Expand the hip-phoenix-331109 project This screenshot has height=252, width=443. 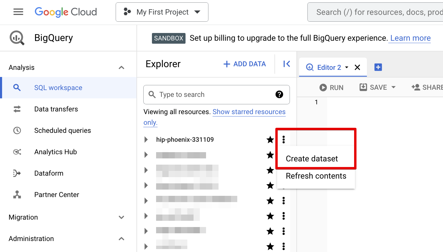146,139
